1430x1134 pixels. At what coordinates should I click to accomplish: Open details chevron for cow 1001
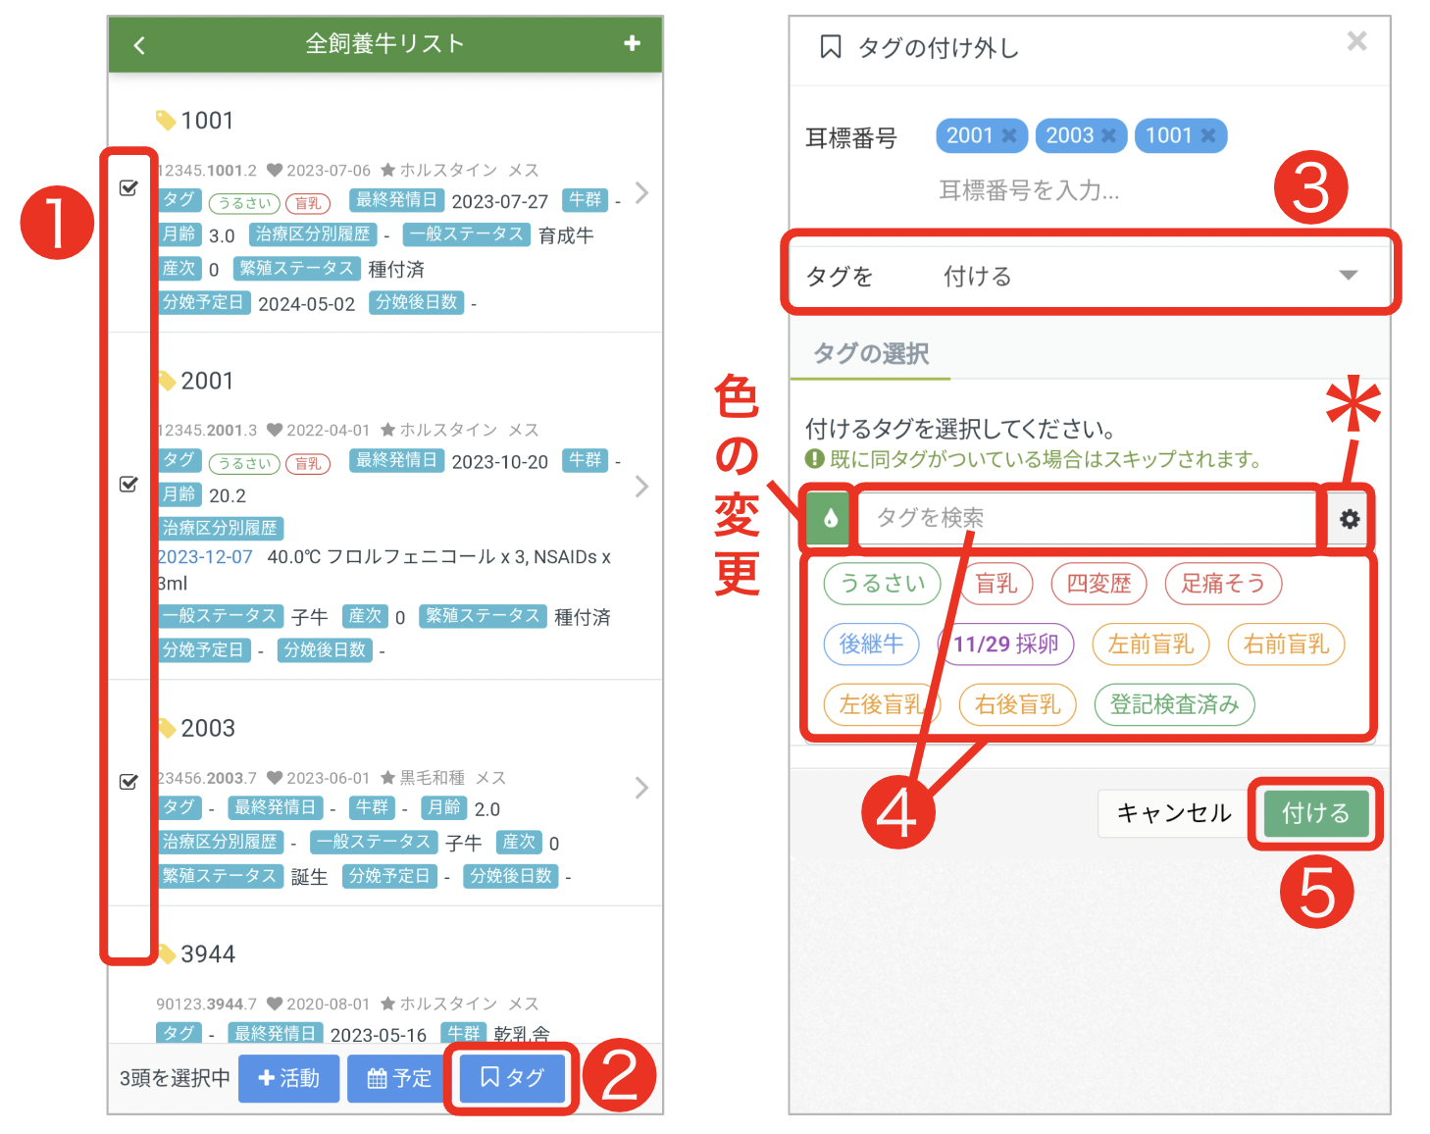641,192
